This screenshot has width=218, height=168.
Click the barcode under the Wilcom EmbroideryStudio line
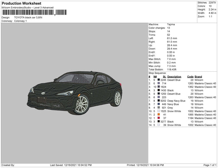click(34, 12)
